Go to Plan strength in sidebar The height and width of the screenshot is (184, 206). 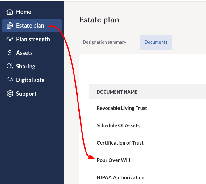click(x=32, y=39)
